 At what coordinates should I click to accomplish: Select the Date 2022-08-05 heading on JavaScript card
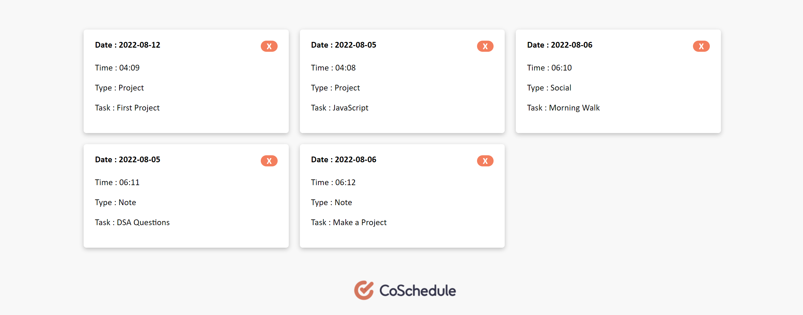(x=343, y=45)
